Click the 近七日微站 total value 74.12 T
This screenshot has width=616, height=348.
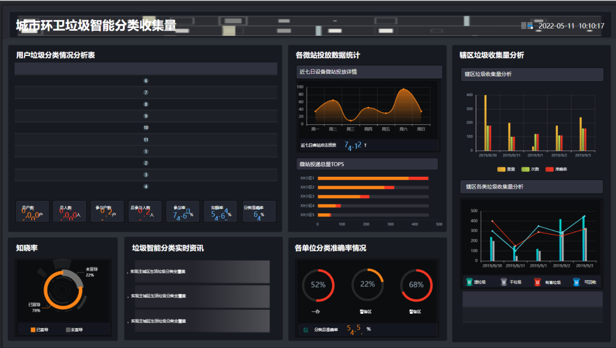[355, 145]
